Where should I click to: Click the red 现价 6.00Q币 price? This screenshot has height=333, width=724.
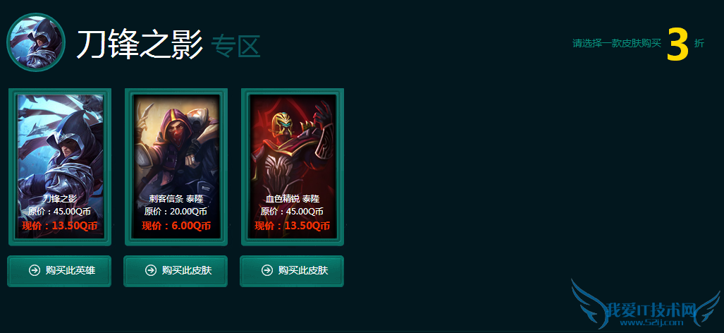(176, 226)
